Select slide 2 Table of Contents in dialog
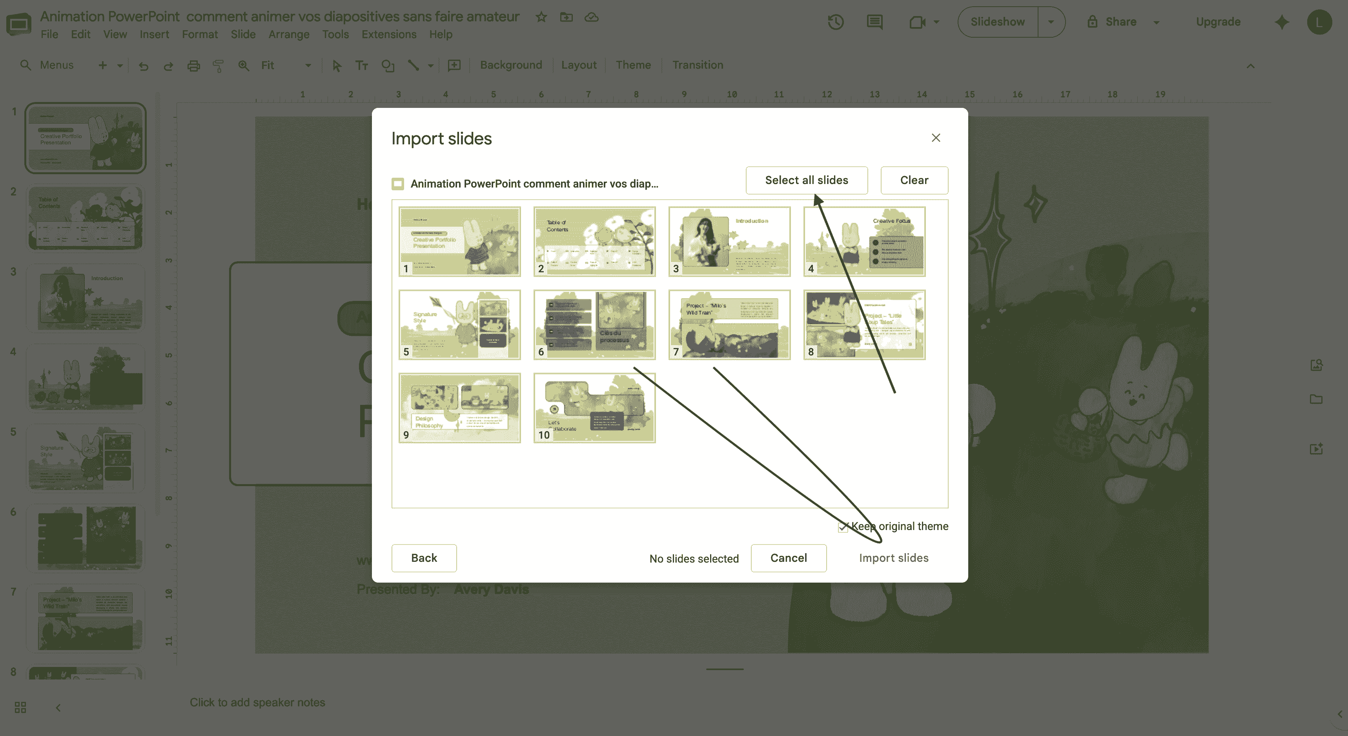 (594, 241)
